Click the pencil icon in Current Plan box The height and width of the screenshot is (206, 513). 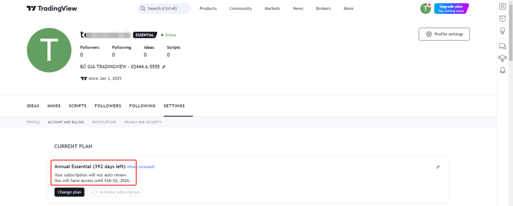pos(438,167)
